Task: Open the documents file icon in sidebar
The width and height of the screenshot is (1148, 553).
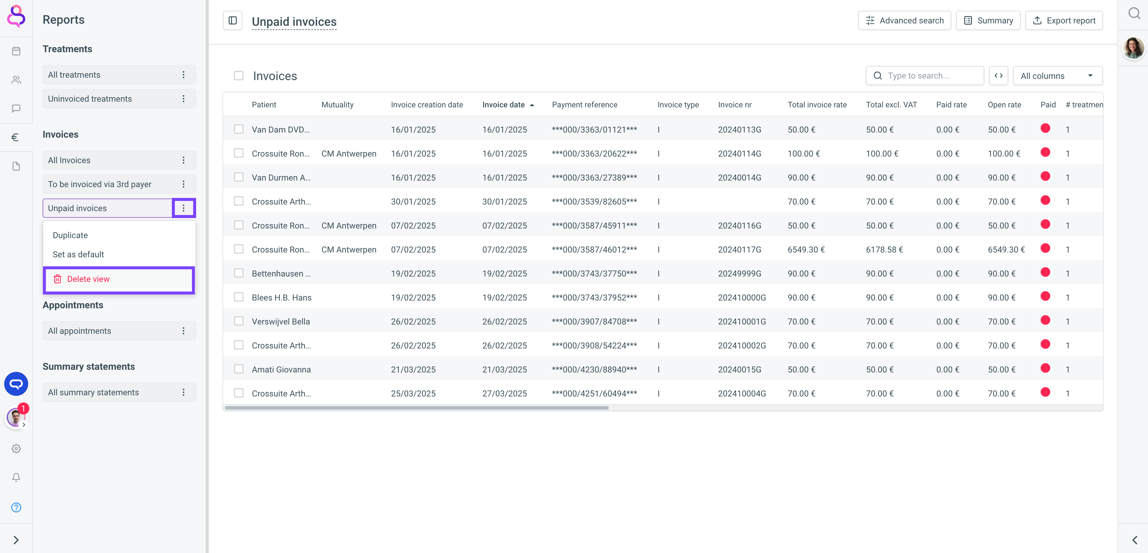Action: tap(16, 166)
